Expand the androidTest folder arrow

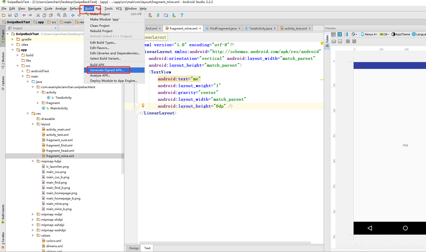click(23, 71)
